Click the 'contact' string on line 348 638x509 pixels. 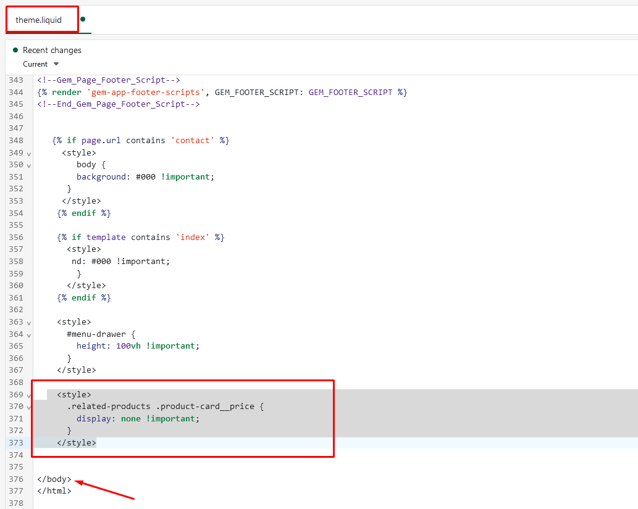click(x=193, y=140)
